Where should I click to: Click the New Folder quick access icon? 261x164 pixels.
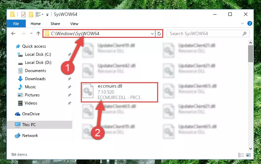[31, 15]
